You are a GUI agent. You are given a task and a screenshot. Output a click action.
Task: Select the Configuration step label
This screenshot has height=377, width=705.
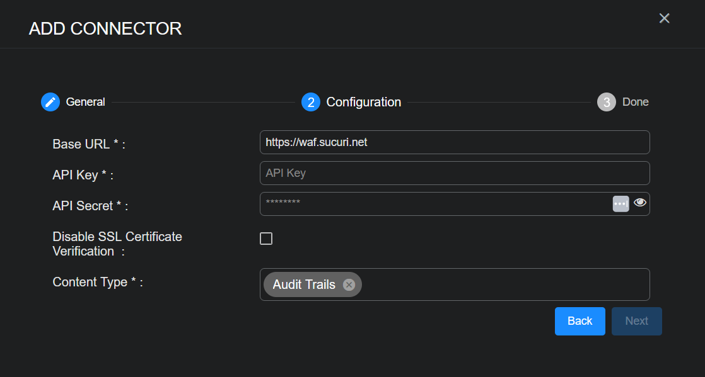pyautogui.click(x=364, y=102)
